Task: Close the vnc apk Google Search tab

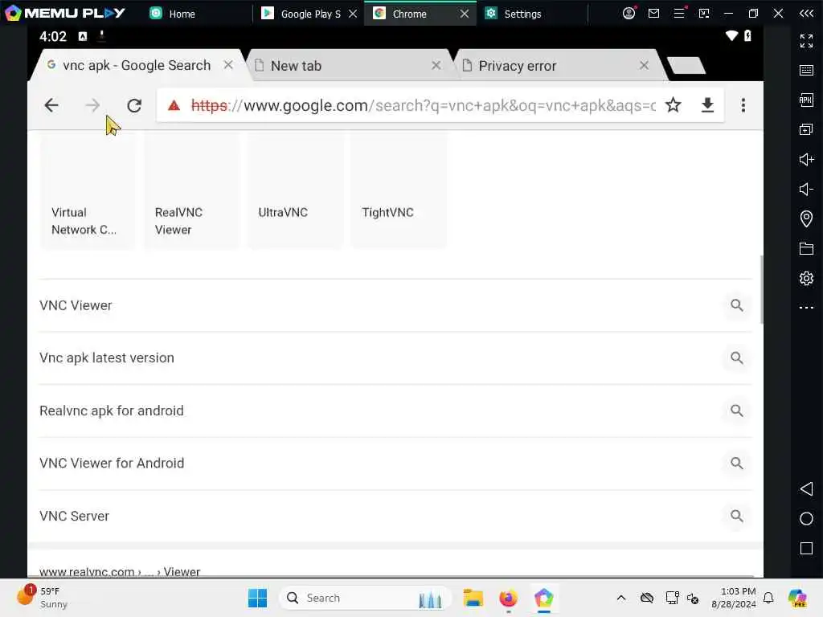Action: (228, 65)
